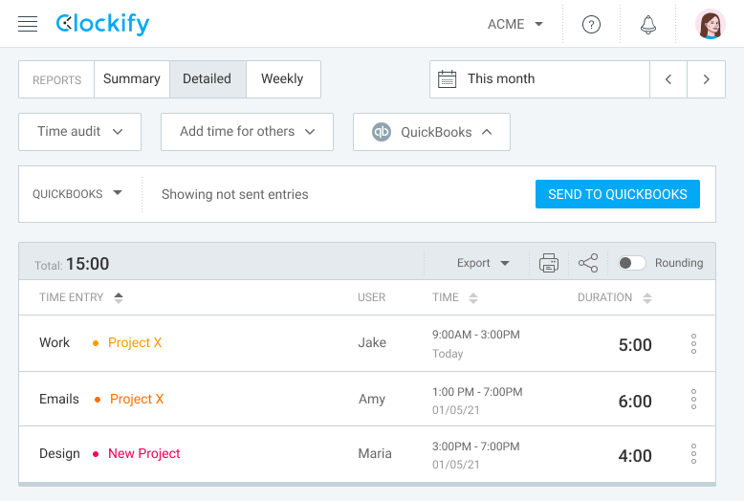
Task: Open three-dot menu for Maria's Design entry
Action: pyautogui.click(x=693, y=454)
